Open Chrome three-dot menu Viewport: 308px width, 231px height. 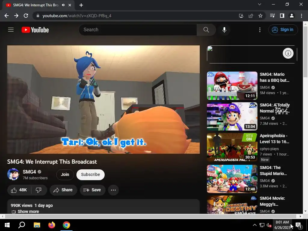[301, 16]
